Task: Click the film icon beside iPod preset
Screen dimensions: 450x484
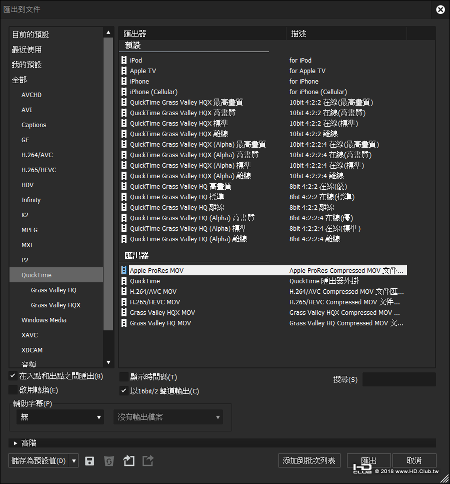Action: [124, 60]
